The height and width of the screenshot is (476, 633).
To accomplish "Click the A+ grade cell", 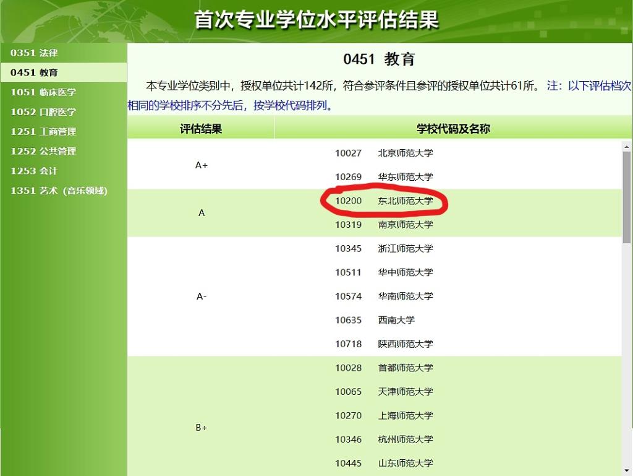I will pyautogui.click(x=201, y=165).
